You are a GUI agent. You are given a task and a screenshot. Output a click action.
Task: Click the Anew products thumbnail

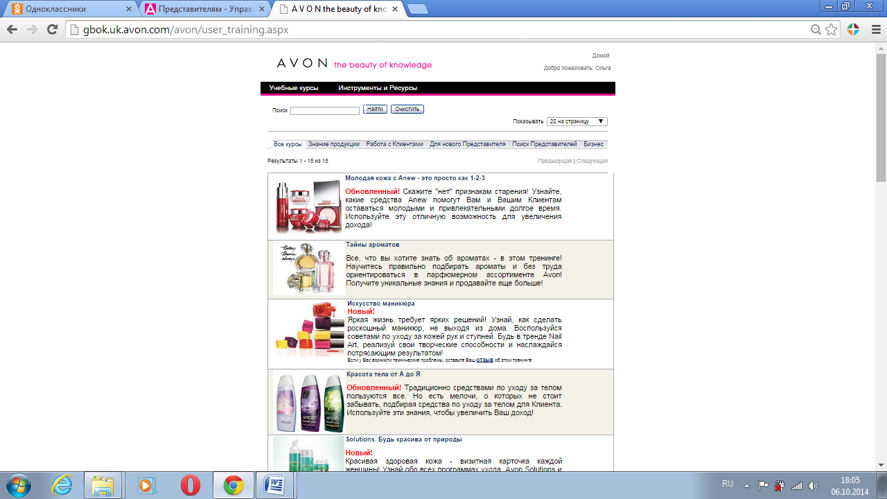(x=308, y=207)
